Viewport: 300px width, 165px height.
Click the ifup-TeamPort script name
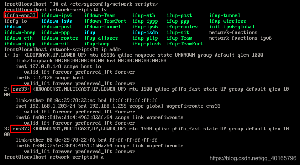pos(185,44)
